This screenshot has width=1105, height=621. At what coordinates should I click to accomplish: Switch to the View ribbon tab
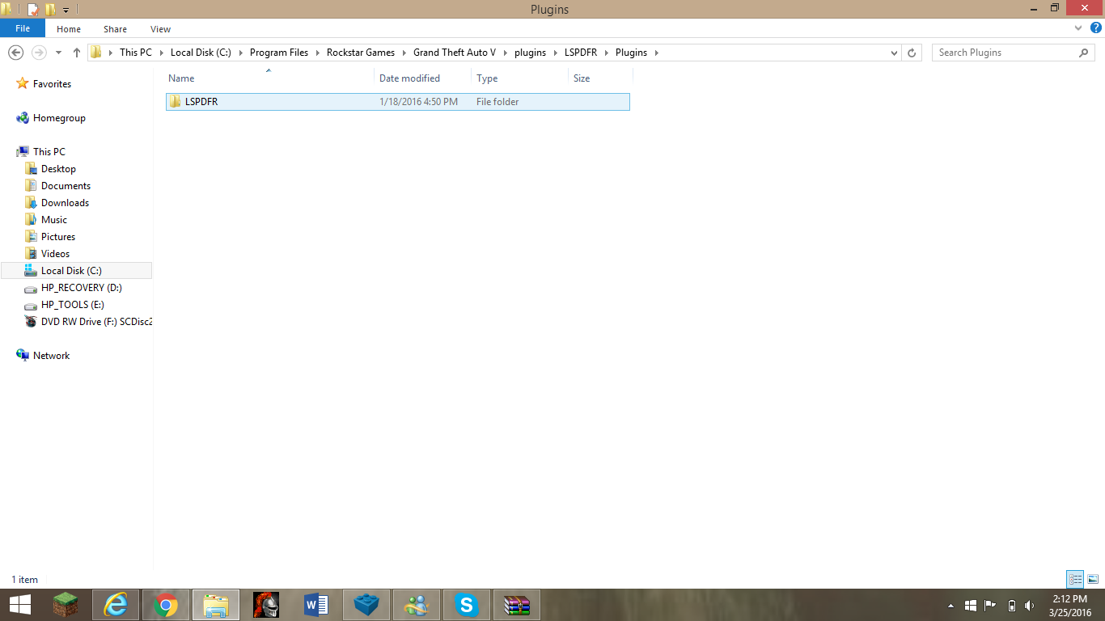(x=161, y=29)
